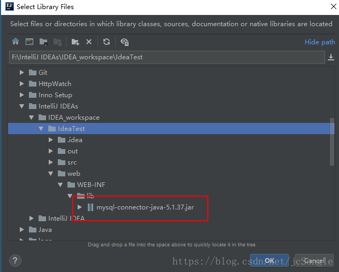Collapse the IntelliJ IDEAs folder arrow
Screen dimensions: 339x272
[x=21, y=106]
